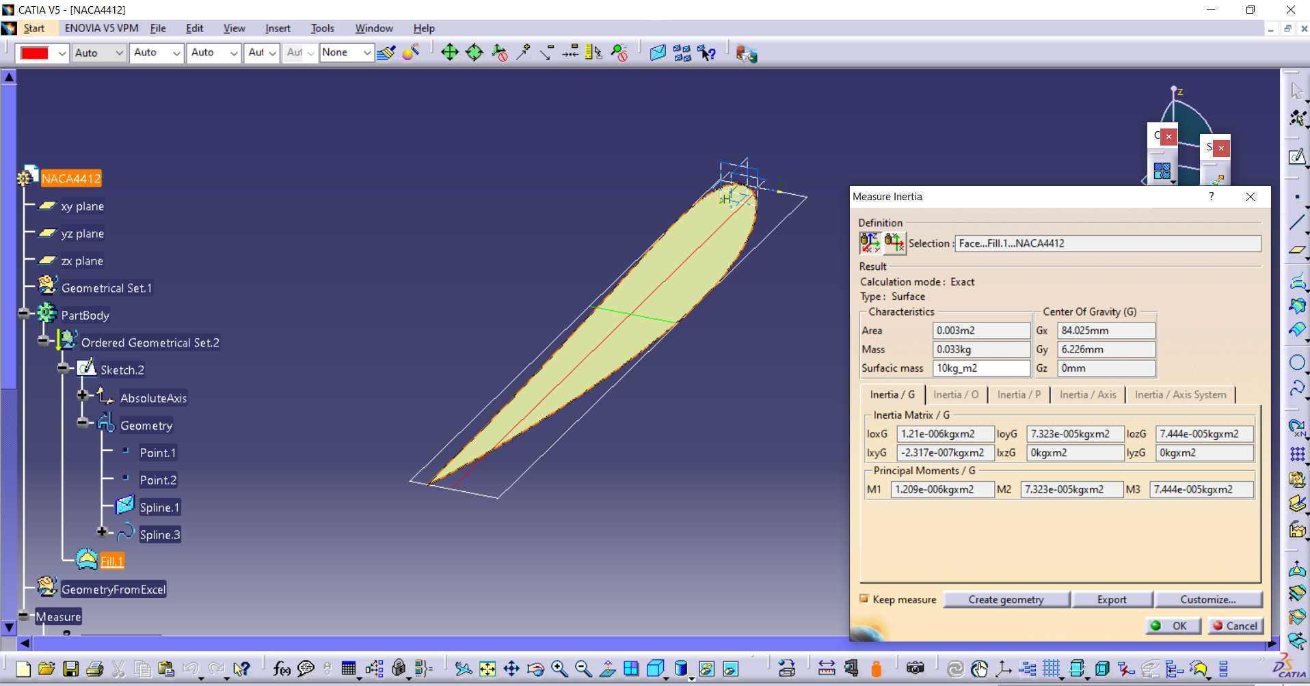The image size is (1310, 686).
Task: Collapse the PartBody tree node
Action: point(24,314)
